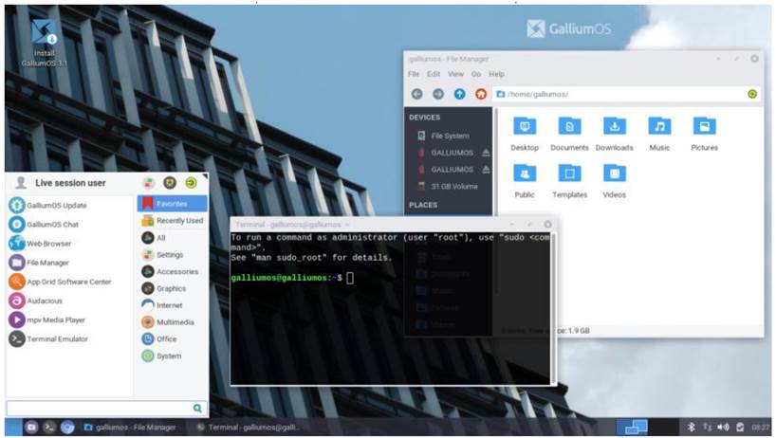Image resolution: width=776 pixels, height=438 pixels.
Task: Open the Desktop folder
Action: click(x=525, y=134)
